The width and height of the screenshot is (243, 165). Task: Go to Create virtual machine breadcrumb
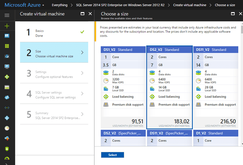[190, 5]
